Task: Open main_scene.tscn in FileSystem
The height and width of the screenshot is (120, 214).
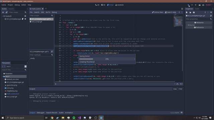Action: tap(13, 94)
